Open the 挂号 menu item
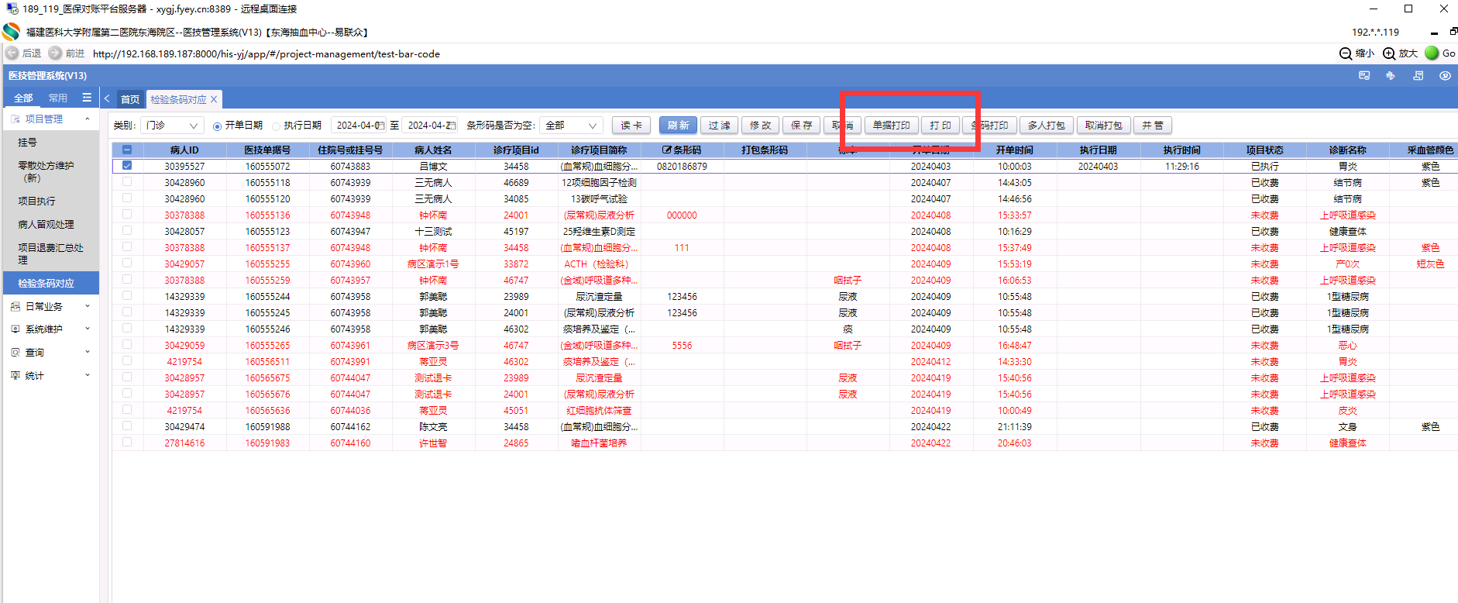The height and width of the screenshot is (603, 1458). click(51, 143)
